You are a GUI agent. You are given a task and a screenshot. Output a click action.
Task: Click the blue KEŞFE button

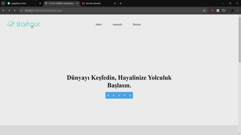pos(119,95)
